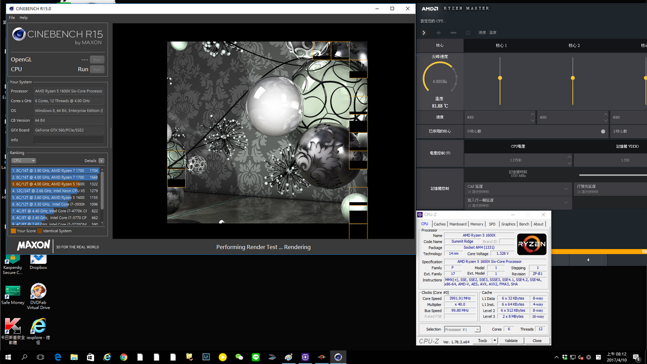Open the Help menu in Cinebench
Image resolution: width=647 pixels, height=364 pixels.
pos(23,18)
